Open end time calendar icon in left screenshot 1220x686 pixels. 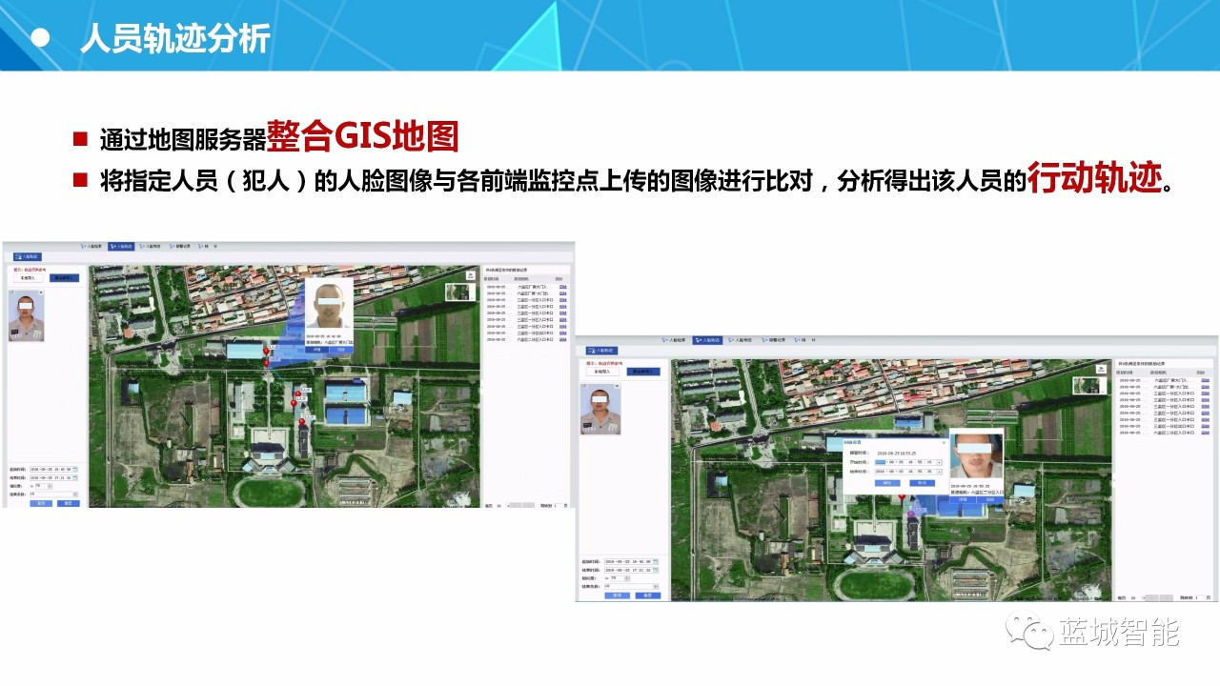click(76, 477)
